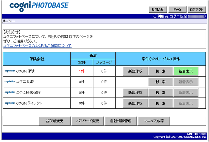This screenshot has width=209, height=142.
Task: Click green 新着表示 for COGNI保険
Action: tap(186, 71)
